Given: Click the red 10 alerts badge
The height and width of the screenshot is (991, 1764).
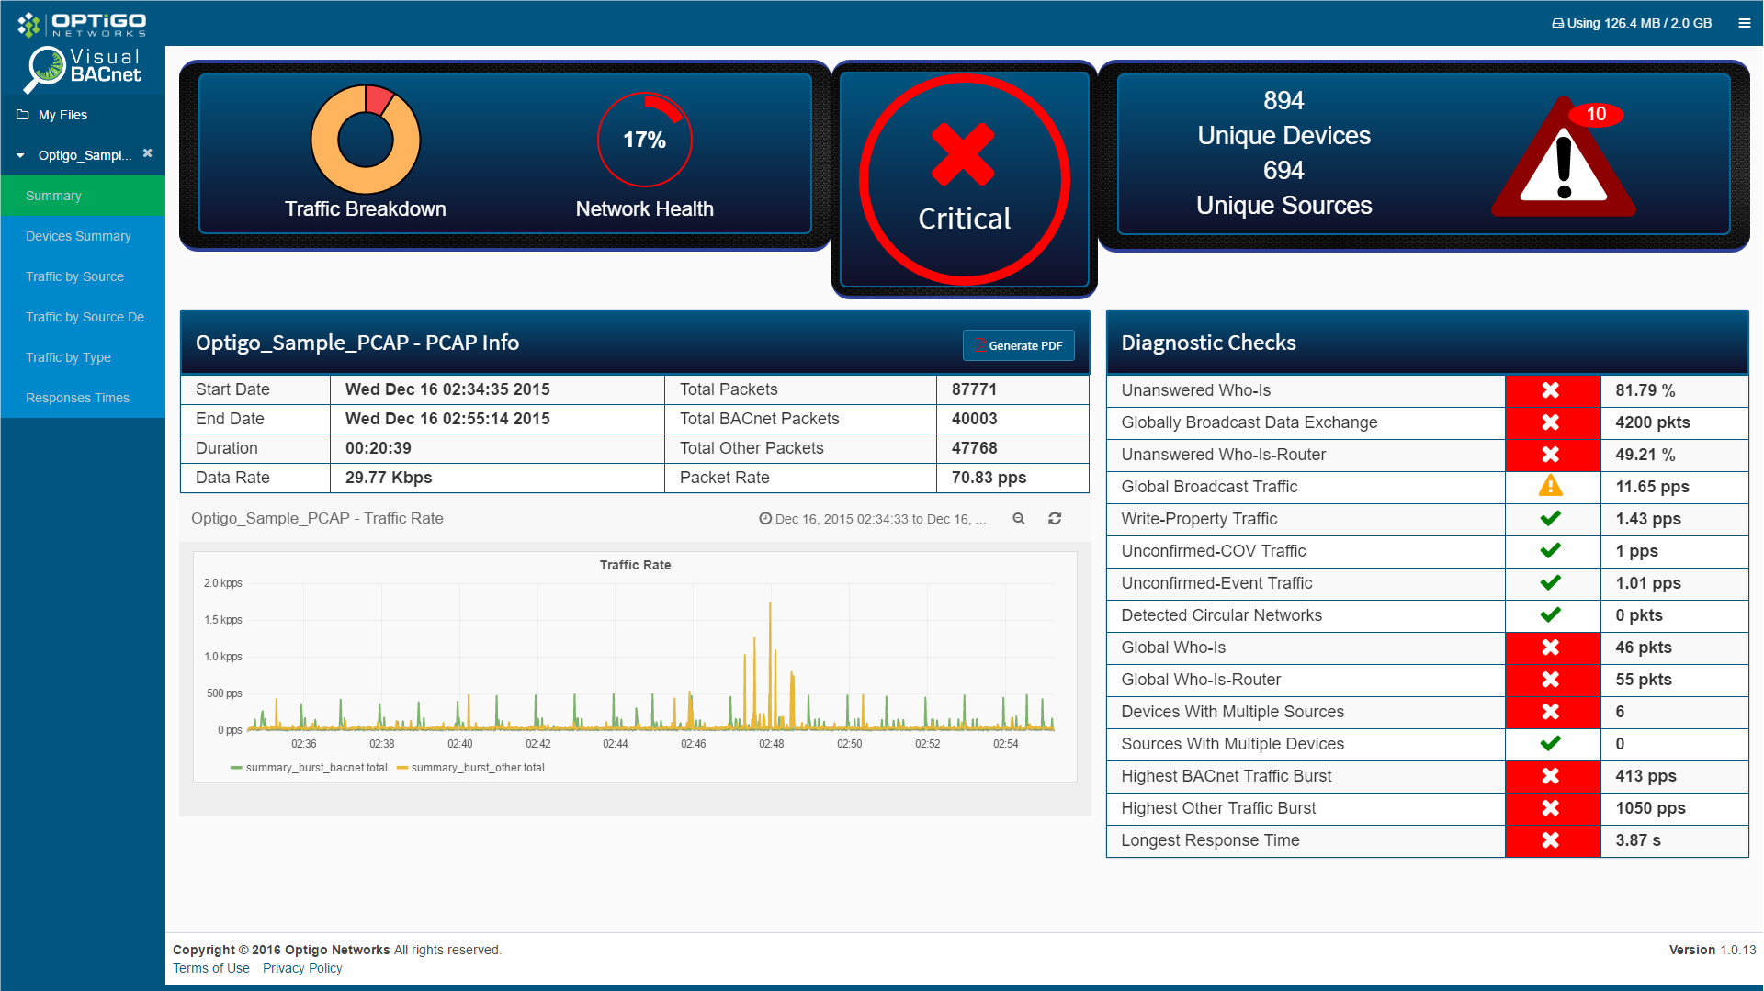Looking at the screenshot, I should (x=1596, y=114).
